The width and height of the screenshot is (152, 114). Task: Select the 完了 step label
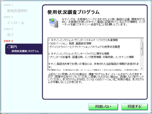click(x=10, y=35)
